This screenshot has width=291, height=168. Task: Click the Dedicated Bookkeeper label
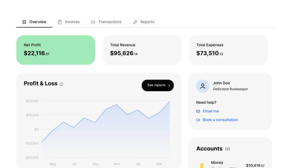(x=230, y=89)
